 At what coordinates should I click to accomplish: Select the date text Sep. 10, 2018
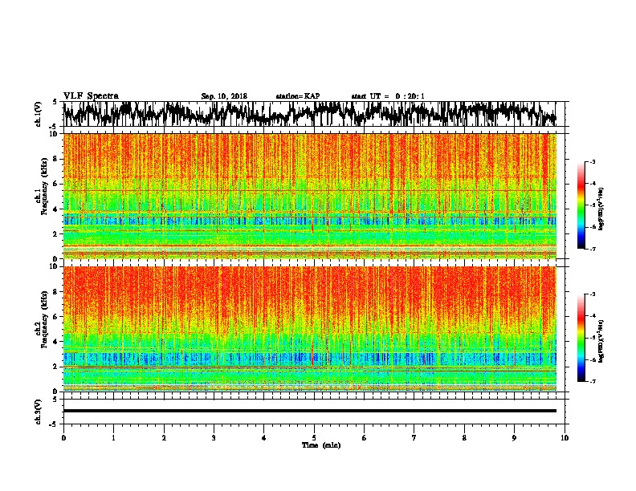click(224, 96)
